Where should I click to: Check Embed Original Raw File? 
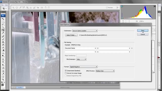(66, 76)
